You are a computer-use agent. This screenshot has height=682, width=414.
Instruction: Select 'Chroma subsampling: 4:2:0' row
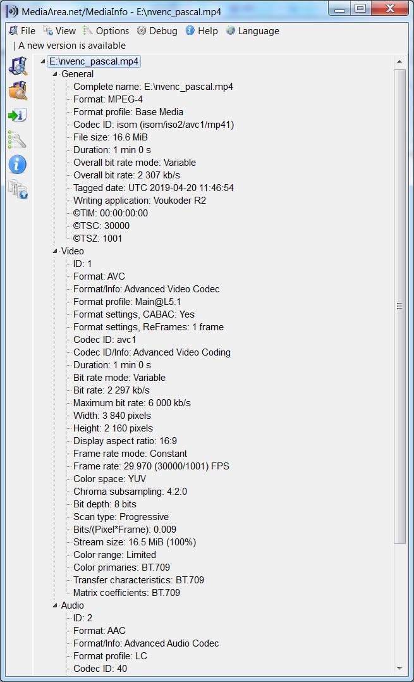[130, 492]
